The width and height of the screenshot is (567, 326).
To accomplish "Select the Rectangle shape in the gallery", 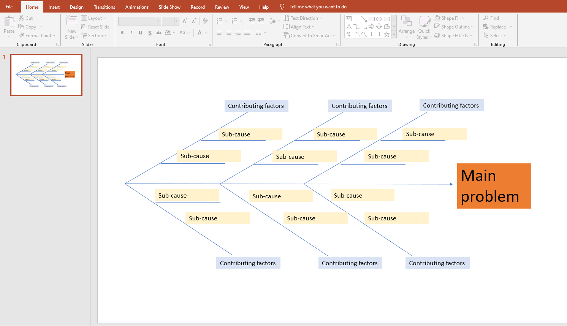I will click(x=372, y=19).
